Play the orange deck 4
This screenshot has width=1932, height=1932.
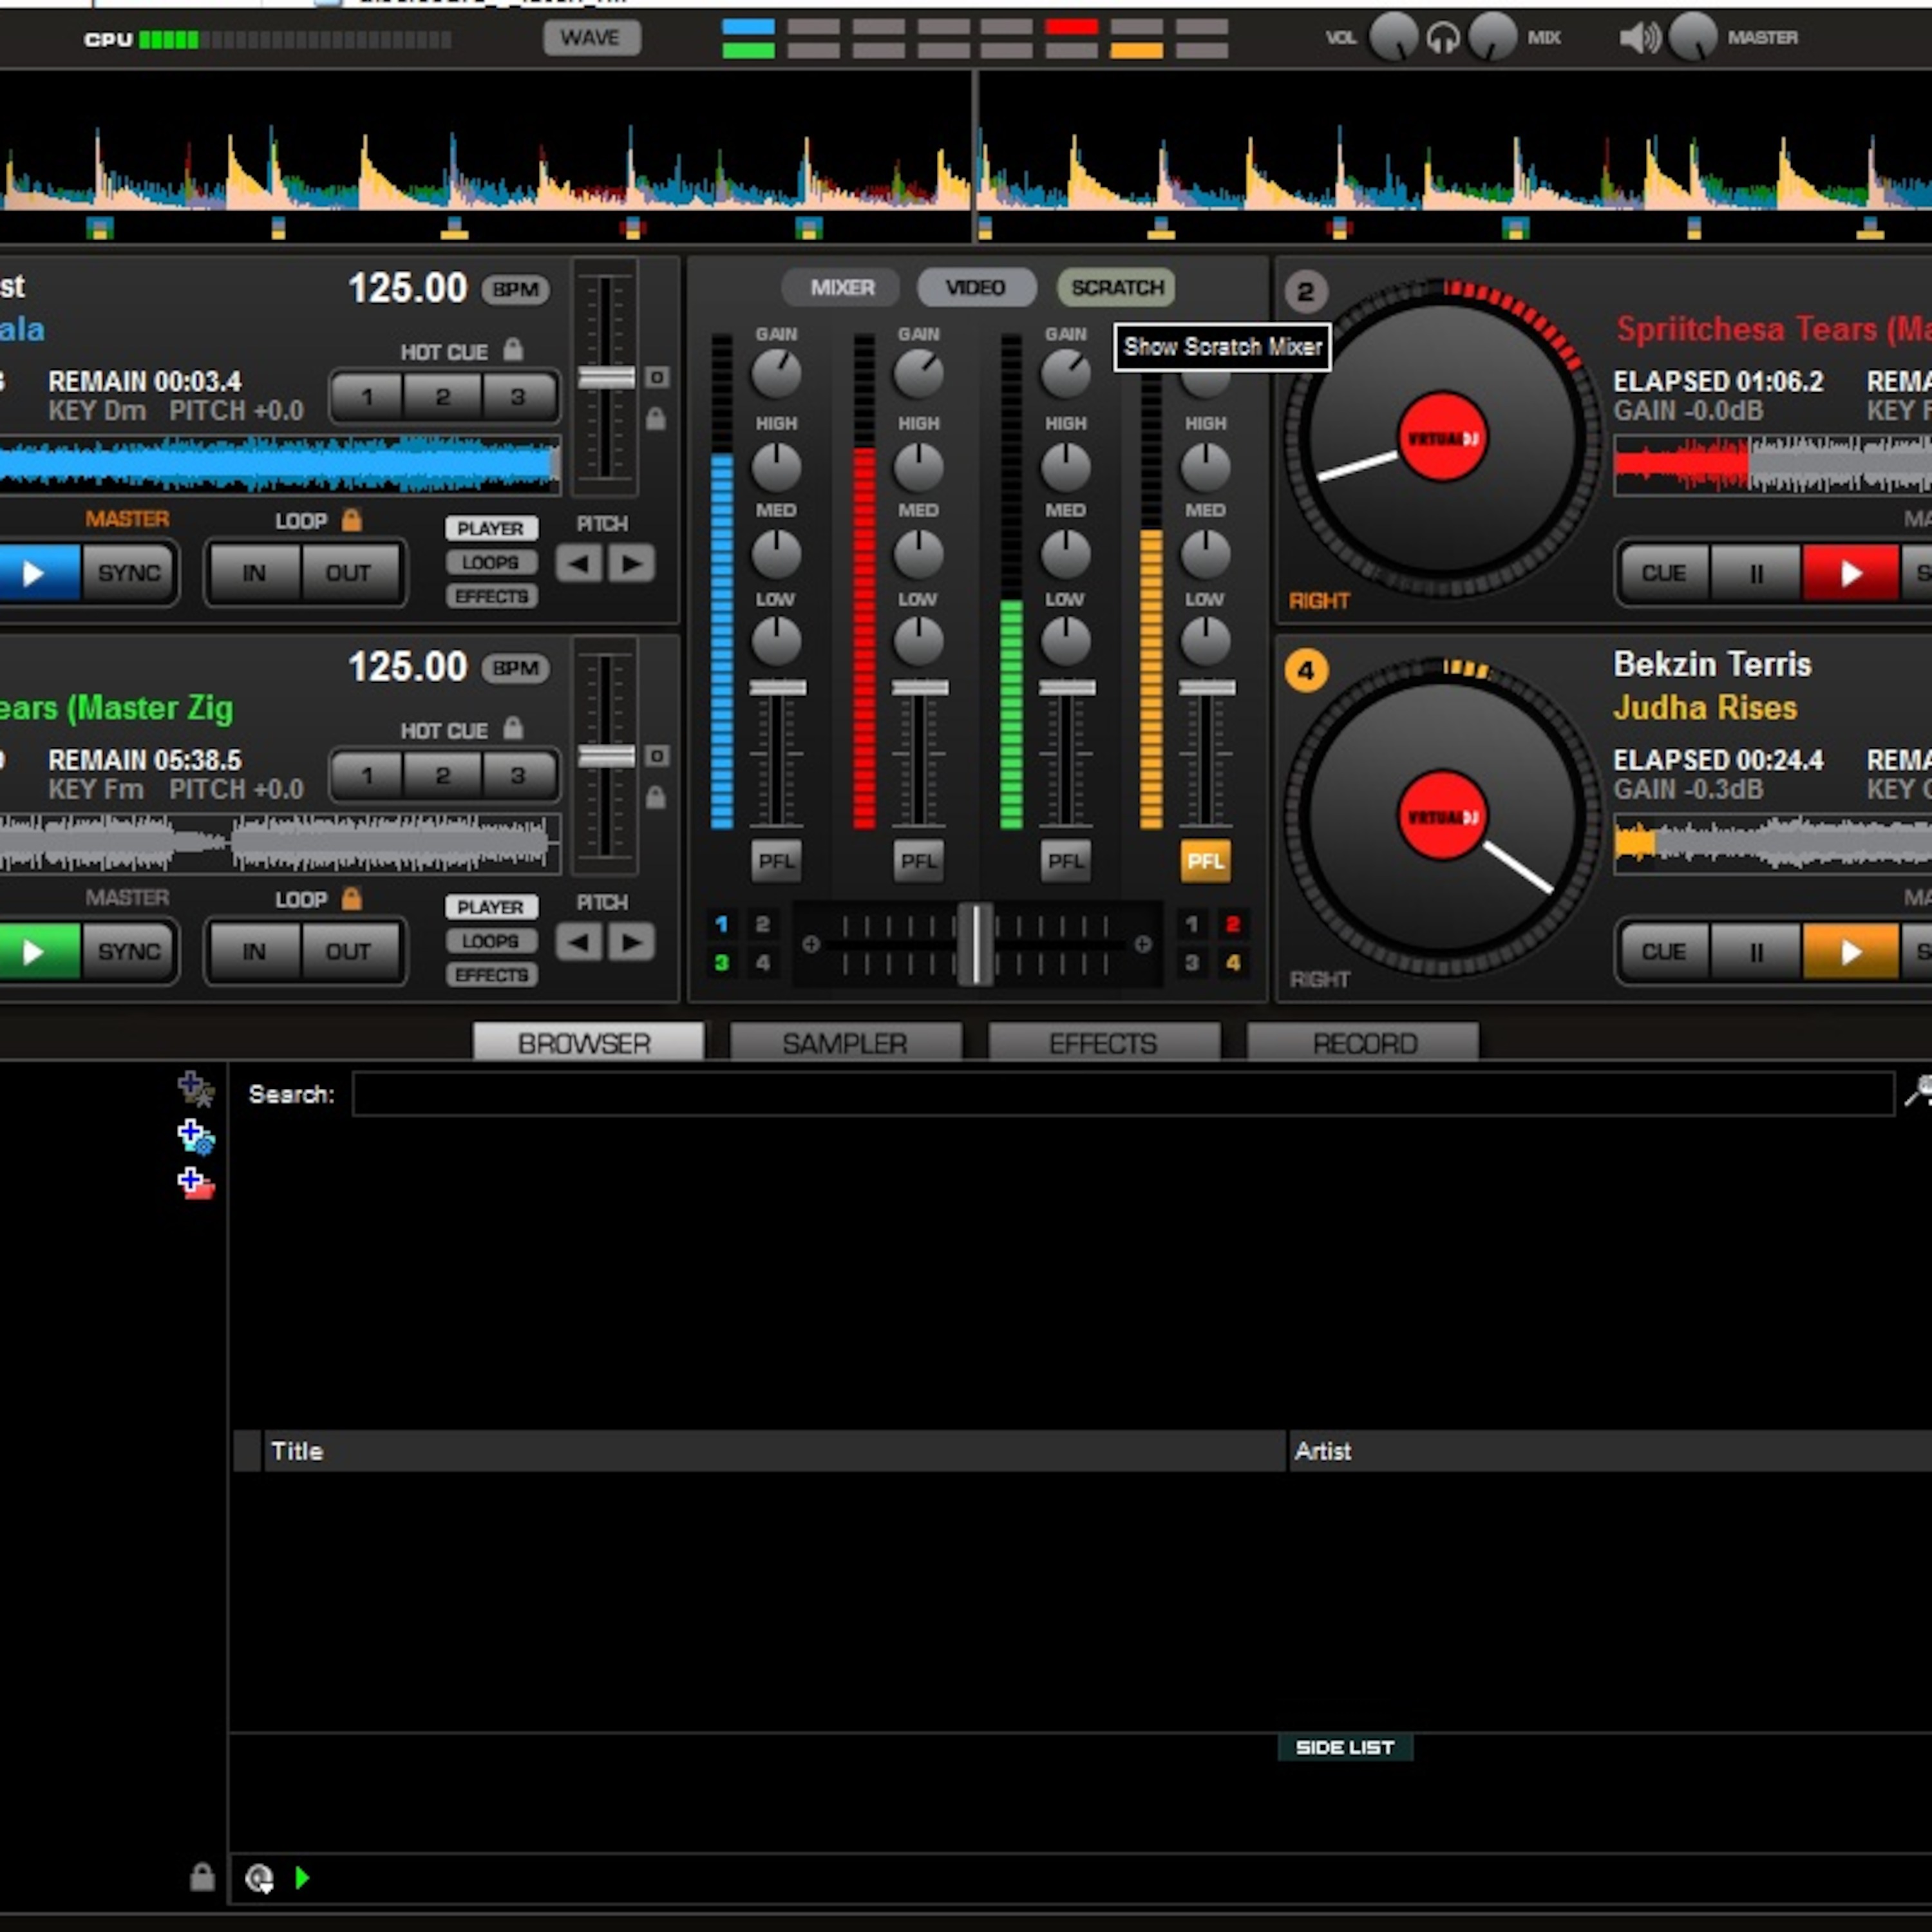1850,951
